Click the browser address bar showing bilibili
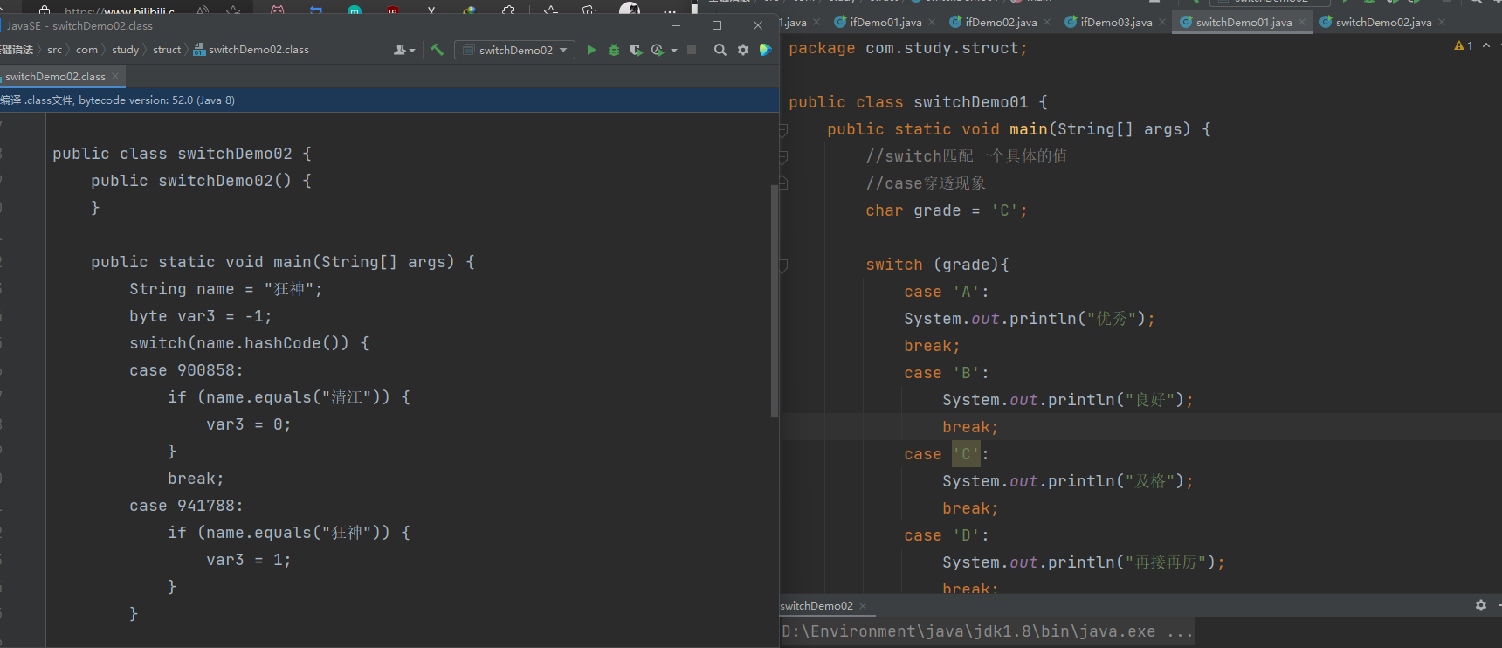Viewport: 1502px width, 648px height. 120,11
